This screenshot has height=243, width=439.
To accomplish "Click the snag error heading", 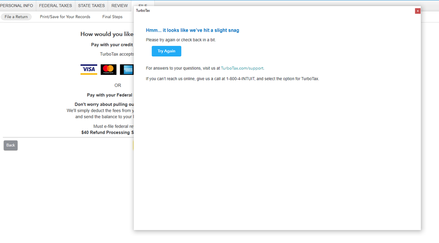I will pos(192,30).
